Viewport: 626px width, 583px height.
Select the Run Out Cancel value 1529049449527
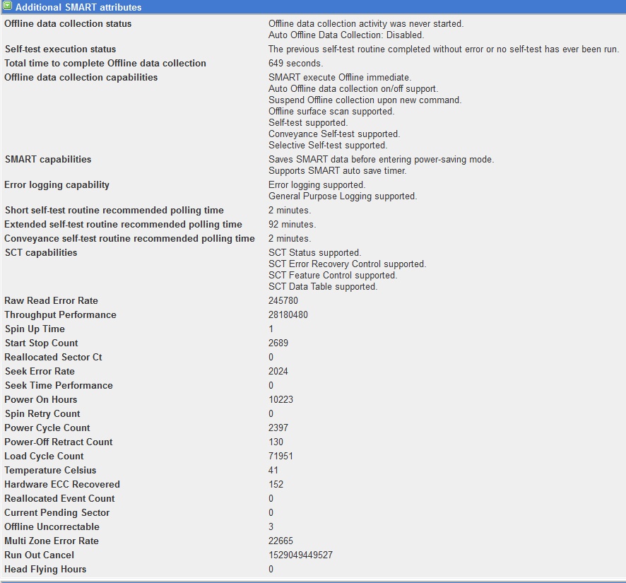click(300, 555)
